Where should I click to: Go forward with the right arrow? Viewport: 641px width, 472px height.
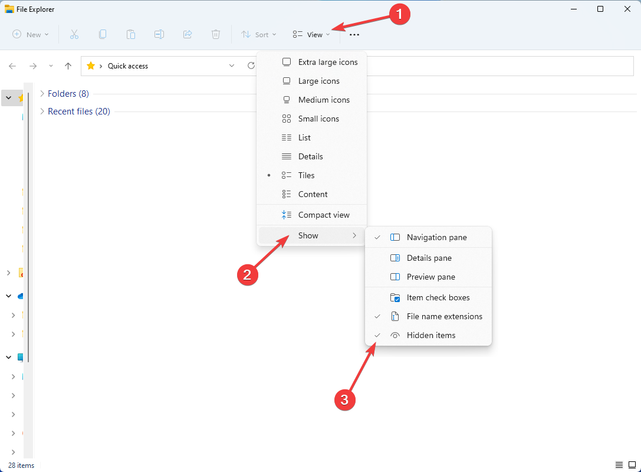pos(33,66)
